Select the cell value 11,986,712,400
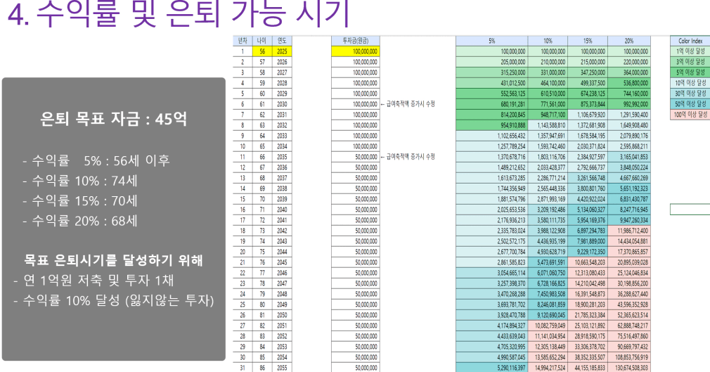This screenshot has width=710, height=372. pyautogui.click(x=629, y=231)
